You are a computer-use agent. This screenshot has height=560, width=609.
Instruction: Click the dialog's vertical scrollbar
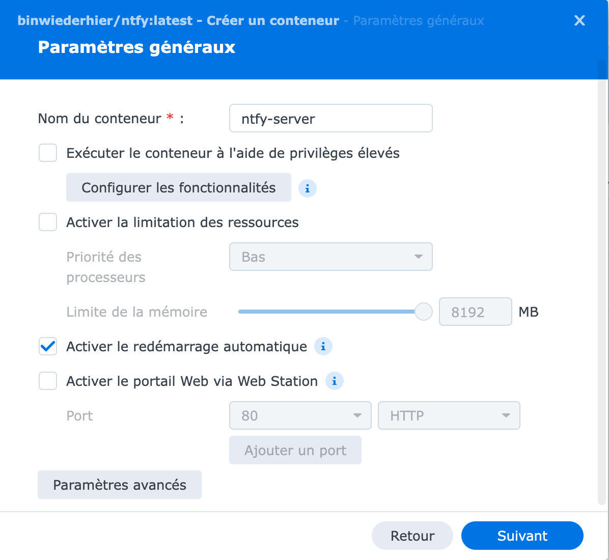(x=602, y=282)
